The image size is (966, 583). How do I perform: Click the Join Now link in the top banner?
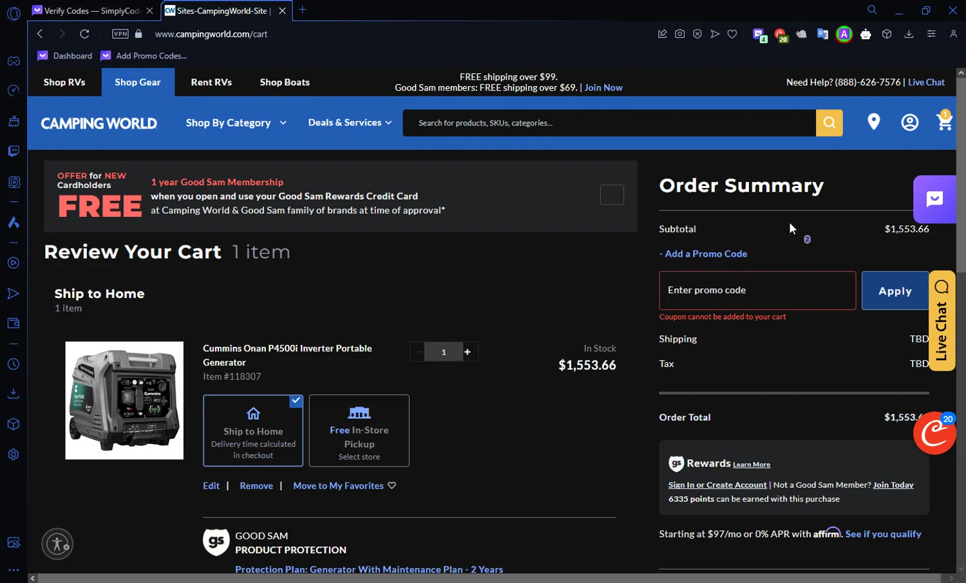click(x=603, y=88)
